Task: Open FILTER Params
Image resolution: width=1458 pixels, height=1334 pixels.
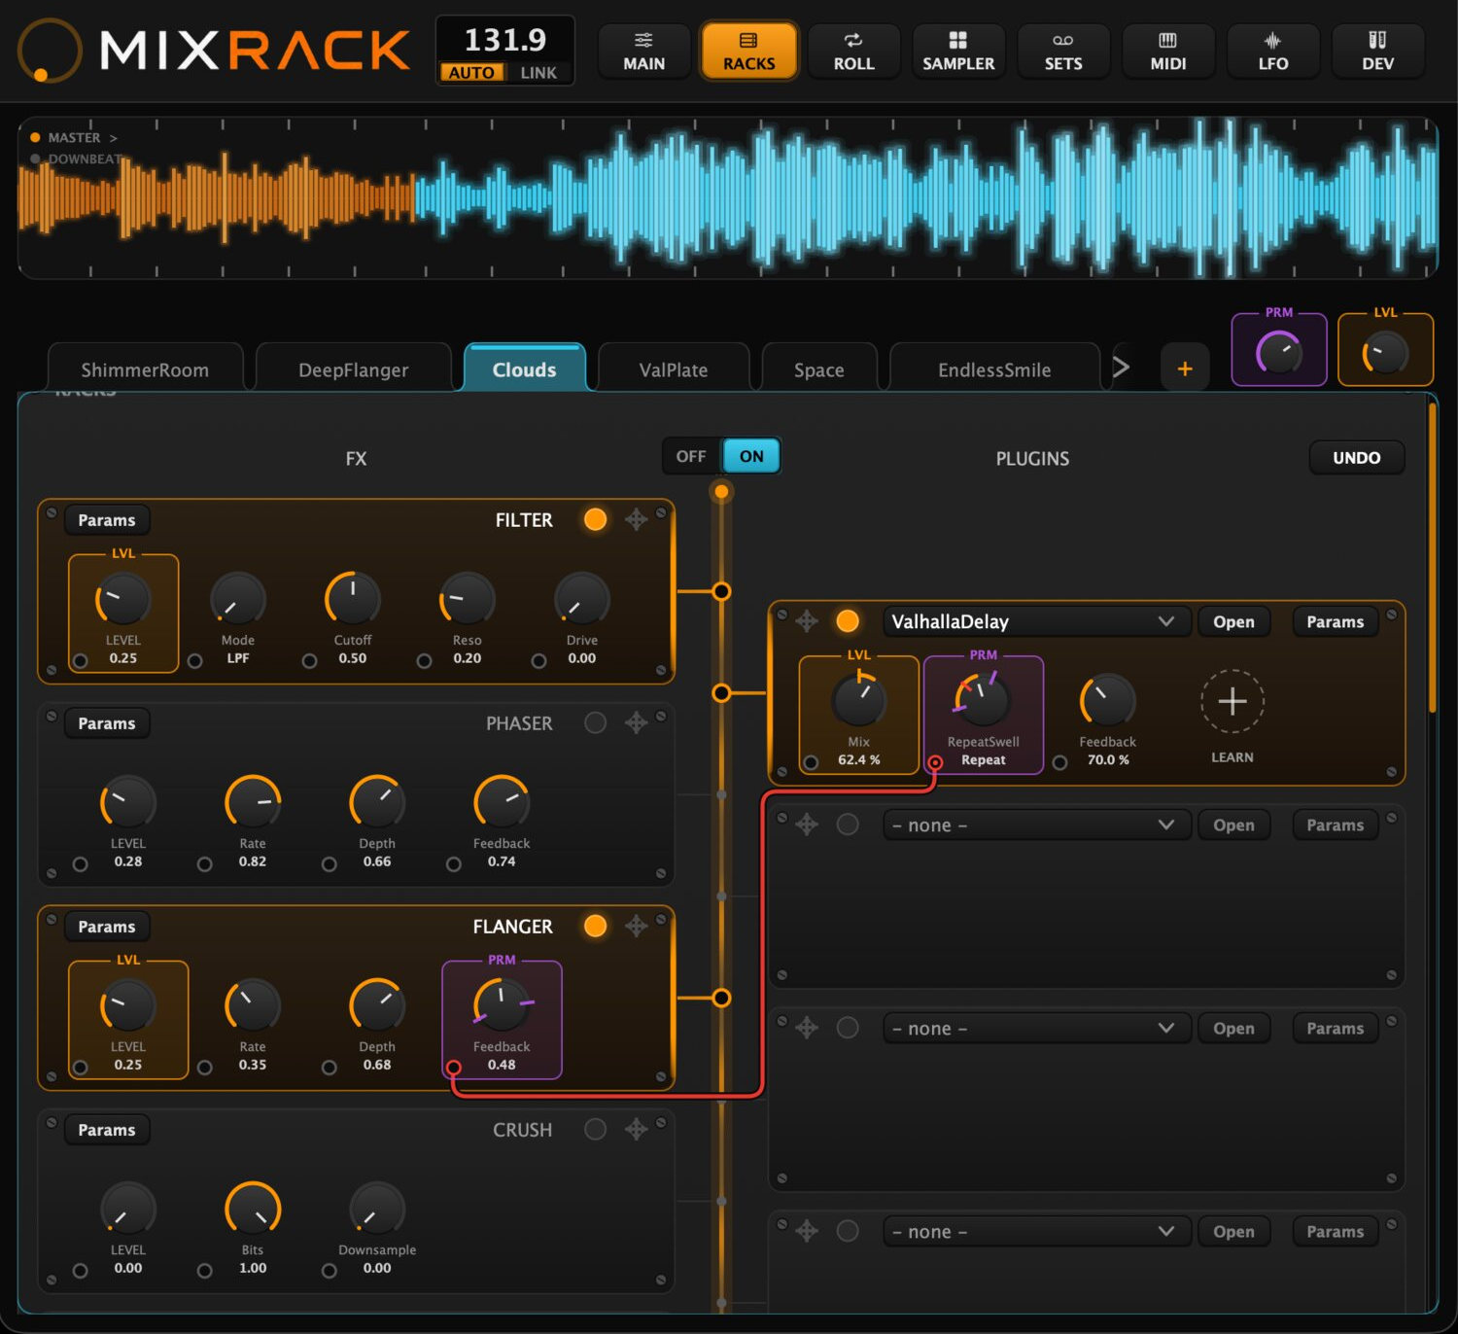Action: point(107,520)
